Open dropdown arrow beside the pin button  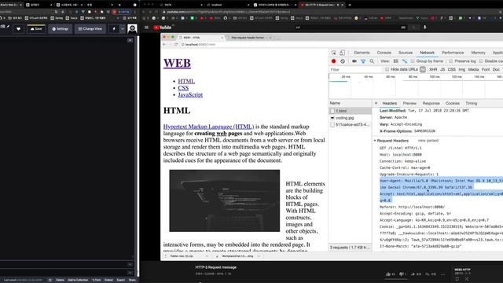[123, 29]
